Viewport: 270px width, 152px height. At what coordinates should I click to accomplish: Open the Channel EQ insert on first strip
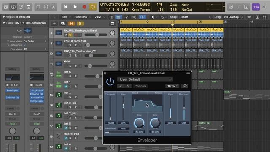12,98
